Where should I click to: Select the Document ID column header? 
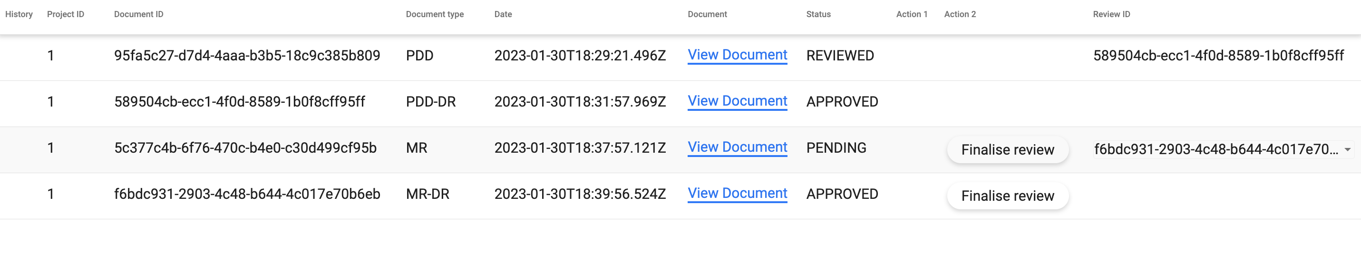pos(138,14)
